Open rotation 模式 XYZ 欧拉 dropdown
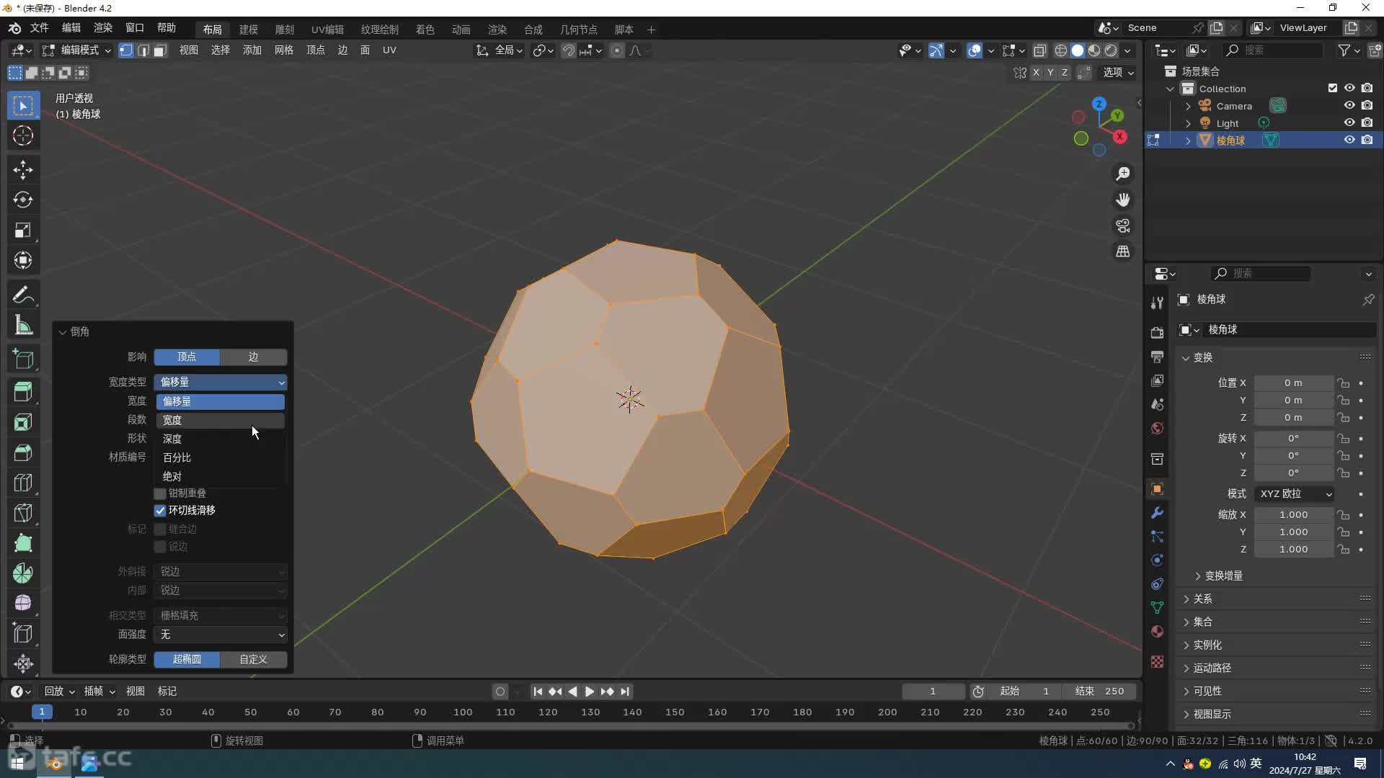 click(x=1294, y=494)
